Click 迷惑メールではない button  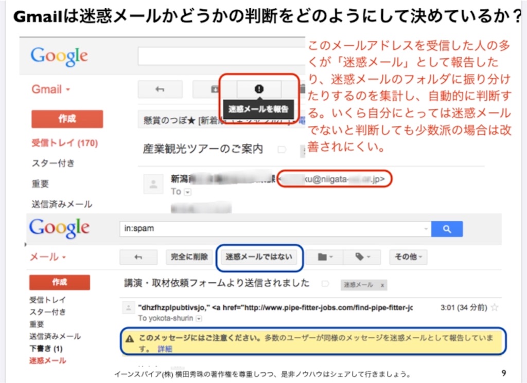[259, 257]
